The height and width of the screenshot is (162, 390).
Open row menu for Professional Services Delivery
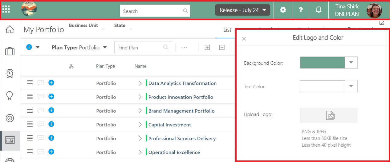30,138
